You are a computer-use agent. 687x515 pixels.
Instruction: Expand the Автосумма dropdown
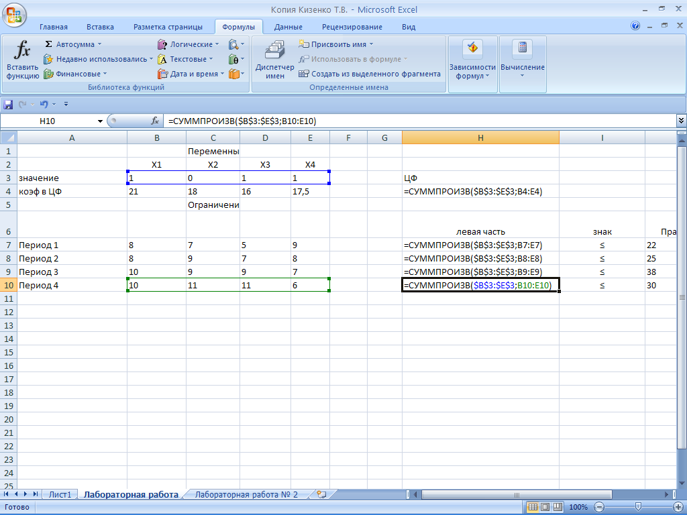(x=100, y=44)
